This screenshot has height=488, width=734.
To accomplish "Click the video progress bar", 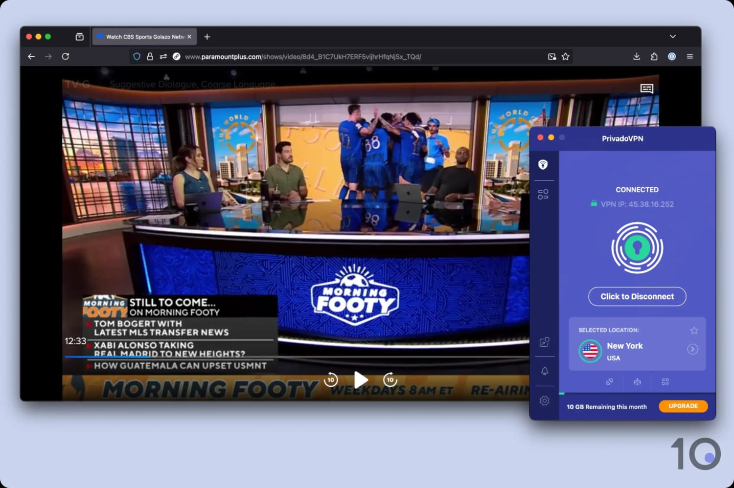I will (x=297, y=357).
